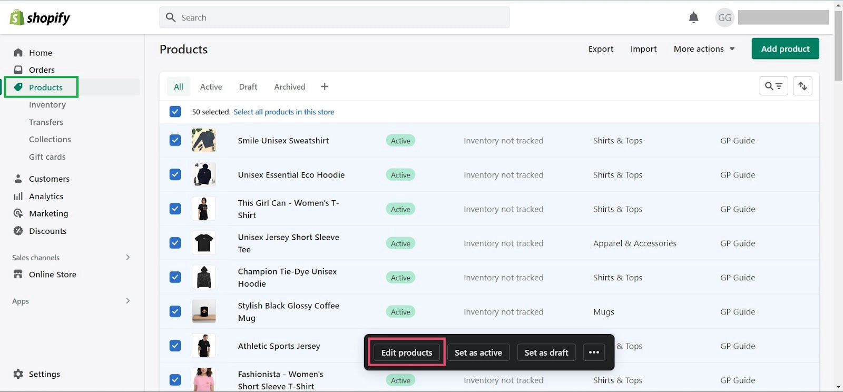The image size is (843, 392).
Task: Open Gift cards in sidebar
Action: (x=47, y=157)
